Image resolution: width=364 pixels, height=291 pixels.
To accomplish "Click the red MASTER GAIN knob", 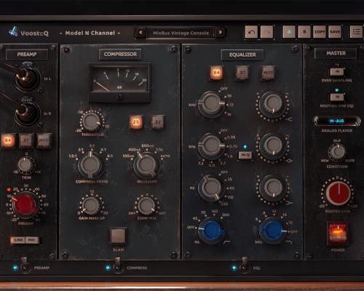I will click(x=338, y=193).
